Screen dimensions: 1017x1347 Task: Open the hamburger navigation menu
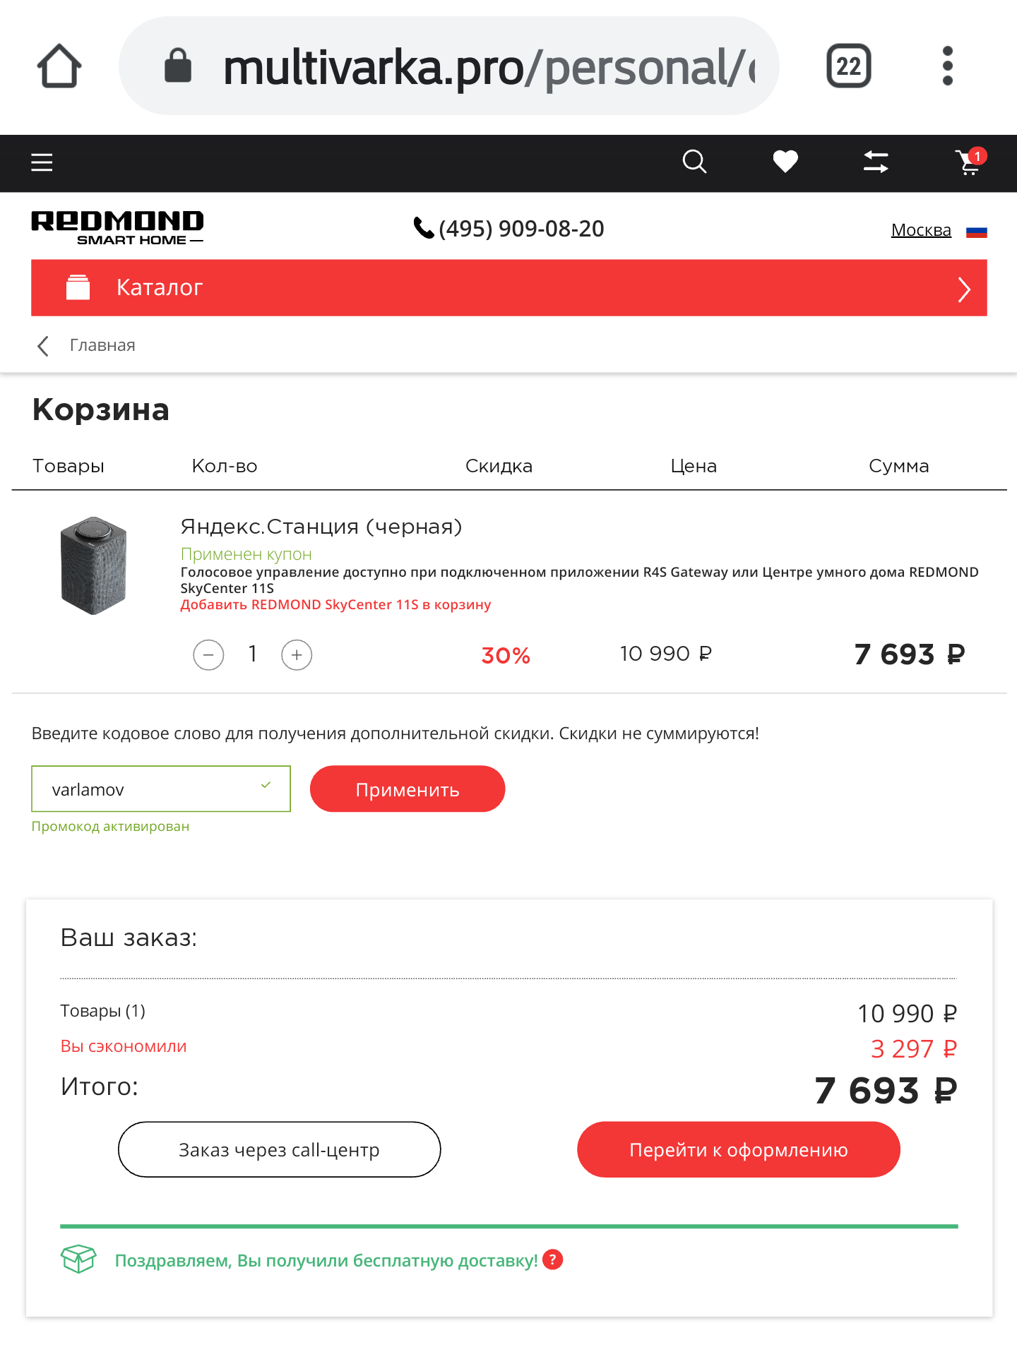(x=42, y=162)
